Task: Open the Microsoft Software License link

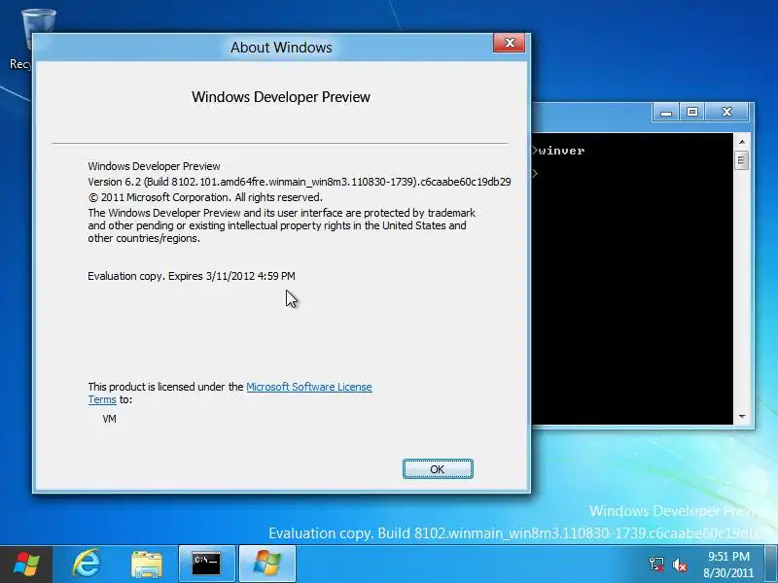Action: (x=308, y=387)
